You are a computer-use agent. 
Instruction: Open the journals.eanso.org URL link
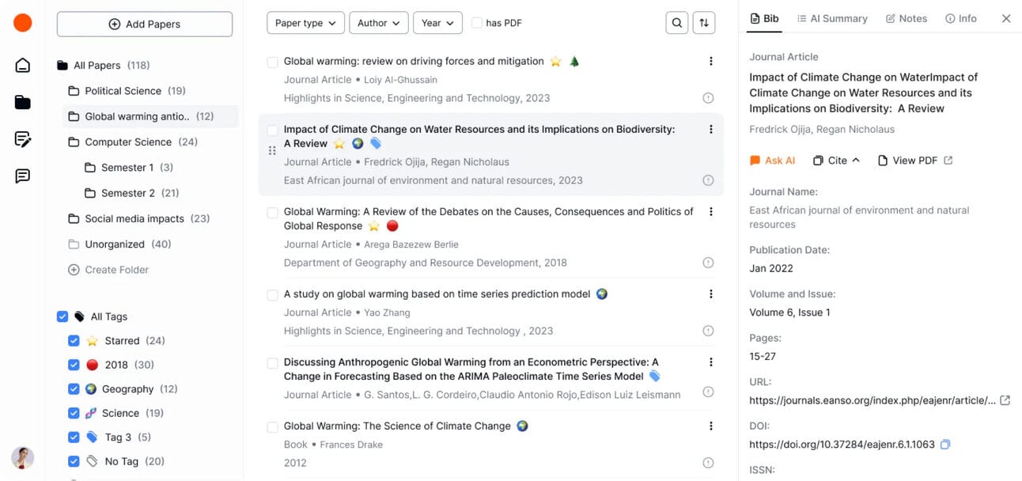coord(872,400)
